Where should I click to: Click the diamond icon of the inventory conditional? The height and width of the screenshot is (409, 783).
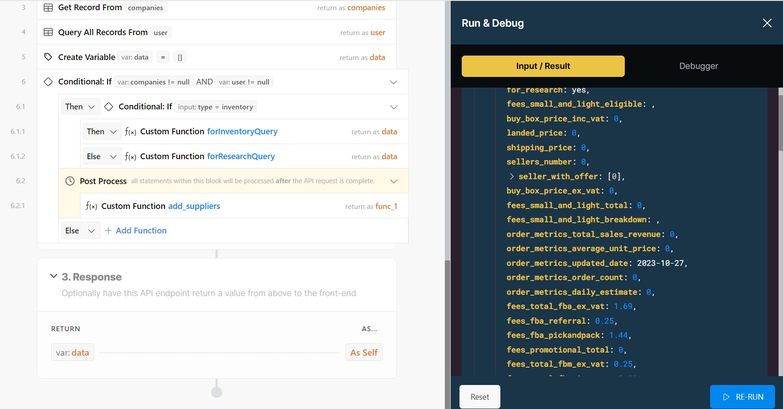(x=108, y=107)
